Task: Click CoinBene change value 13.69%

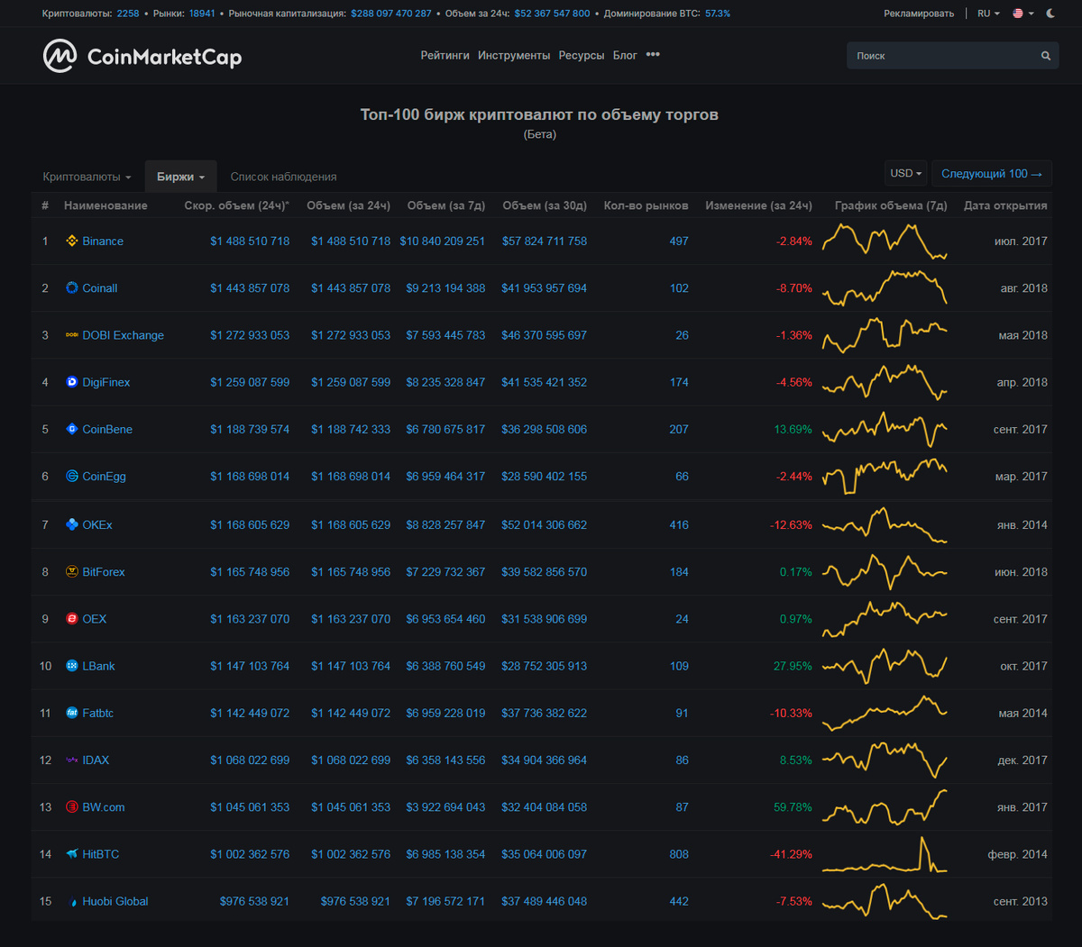Action: click(x=793, y=429)
